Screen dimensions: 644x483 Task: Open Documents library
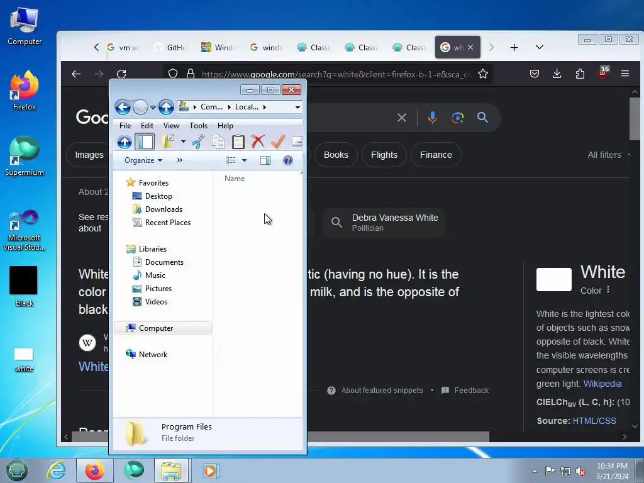click(x=164, y=262)
